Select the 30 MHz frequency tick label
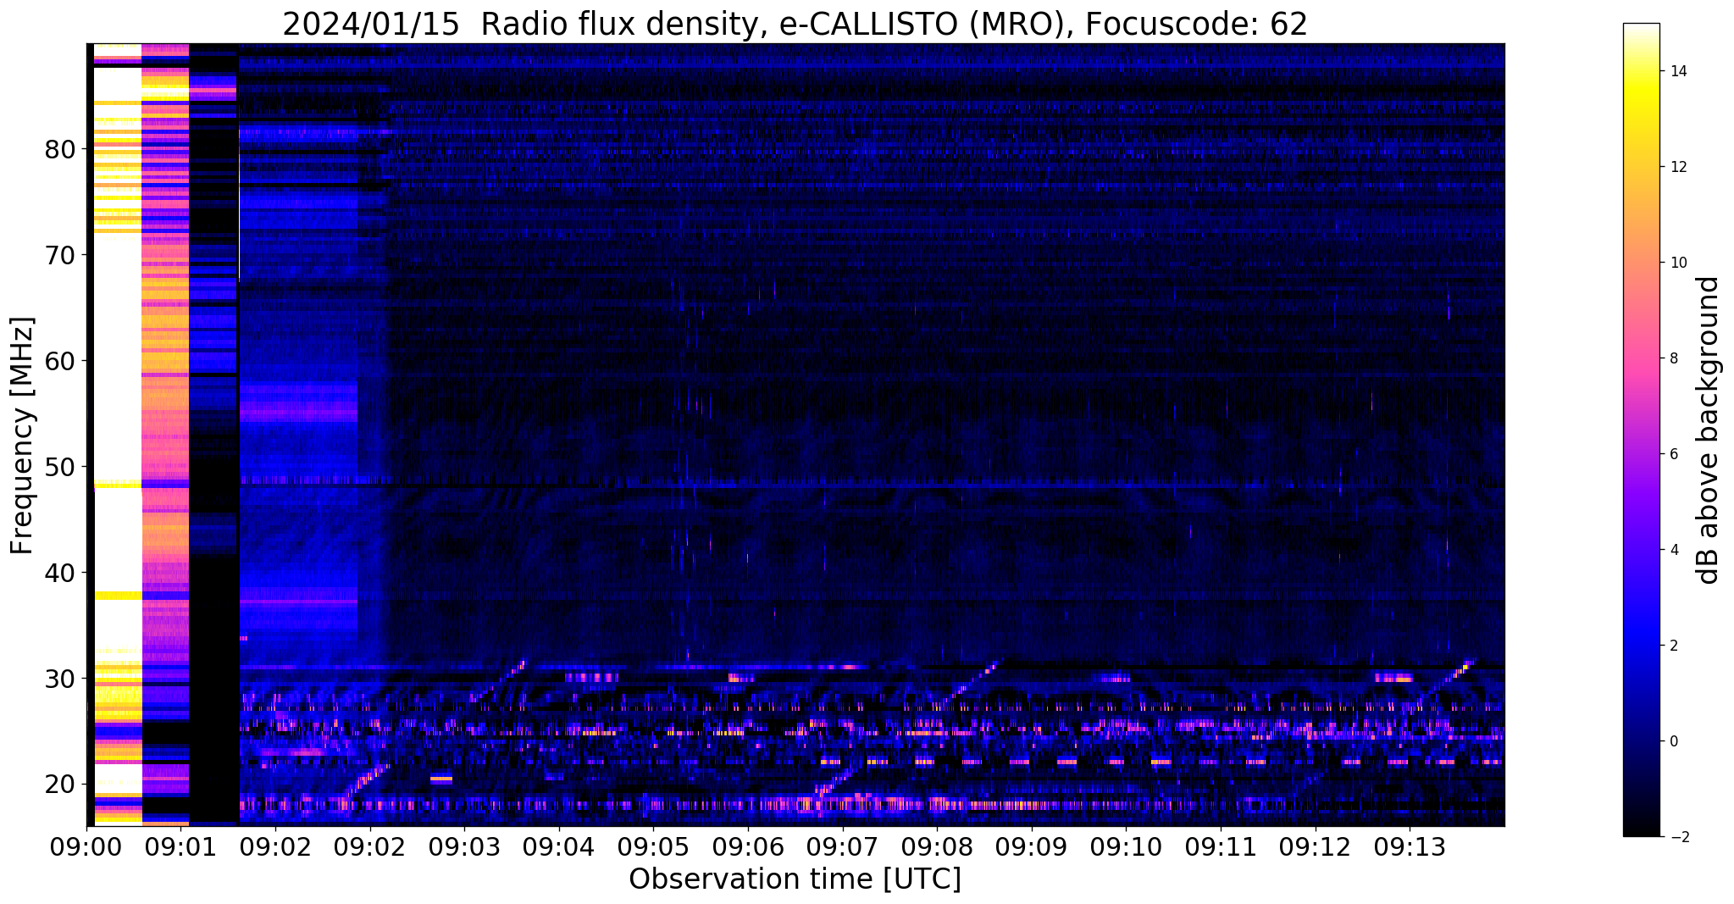1734x904 pixels. [61, 679]
